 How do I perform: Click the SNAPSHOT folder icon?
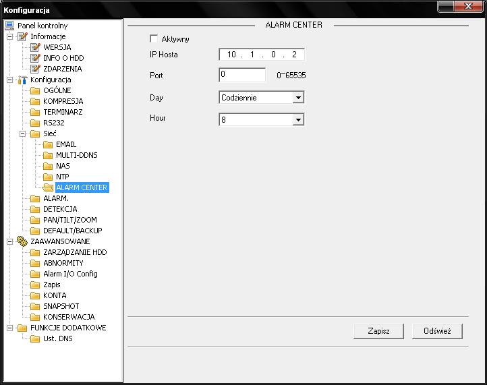click(36, 306)
